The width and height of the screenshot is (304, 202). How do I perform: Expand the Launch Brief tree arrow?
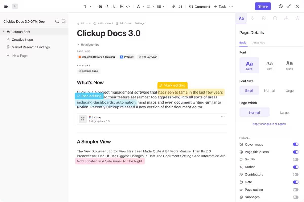[4, 32]
